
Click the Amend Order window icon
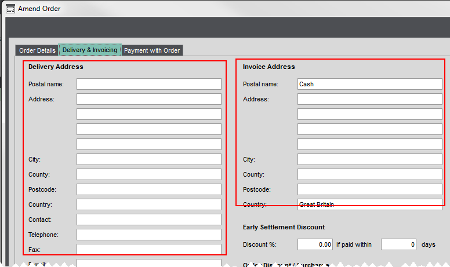(10, 9)
